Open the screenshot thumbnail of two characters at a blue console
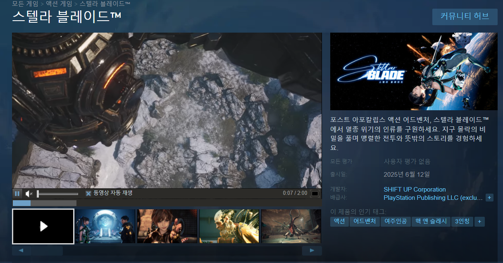 pyautogui.click(x=105, y=226)
